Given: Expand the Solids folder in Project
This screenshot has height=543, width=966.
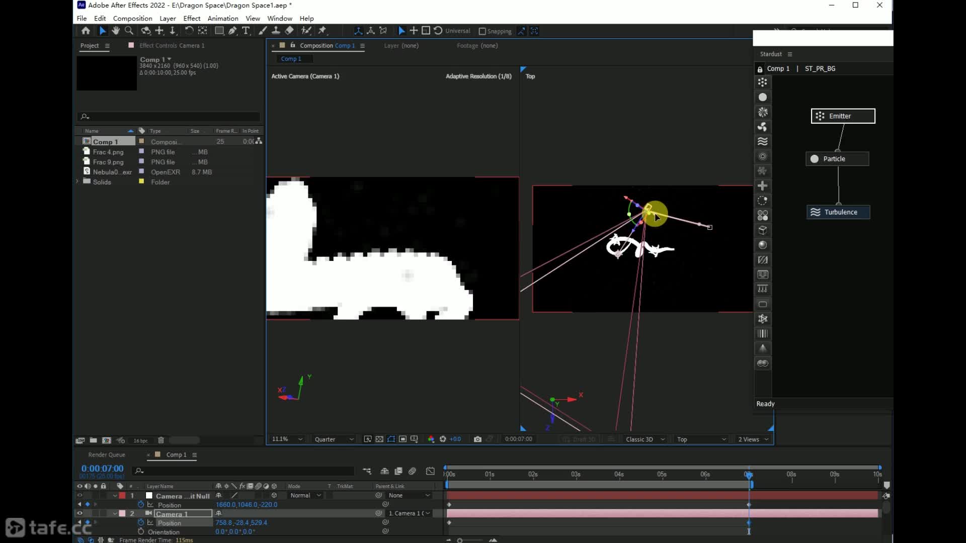Looking at the screenshot, I should 77,182.
